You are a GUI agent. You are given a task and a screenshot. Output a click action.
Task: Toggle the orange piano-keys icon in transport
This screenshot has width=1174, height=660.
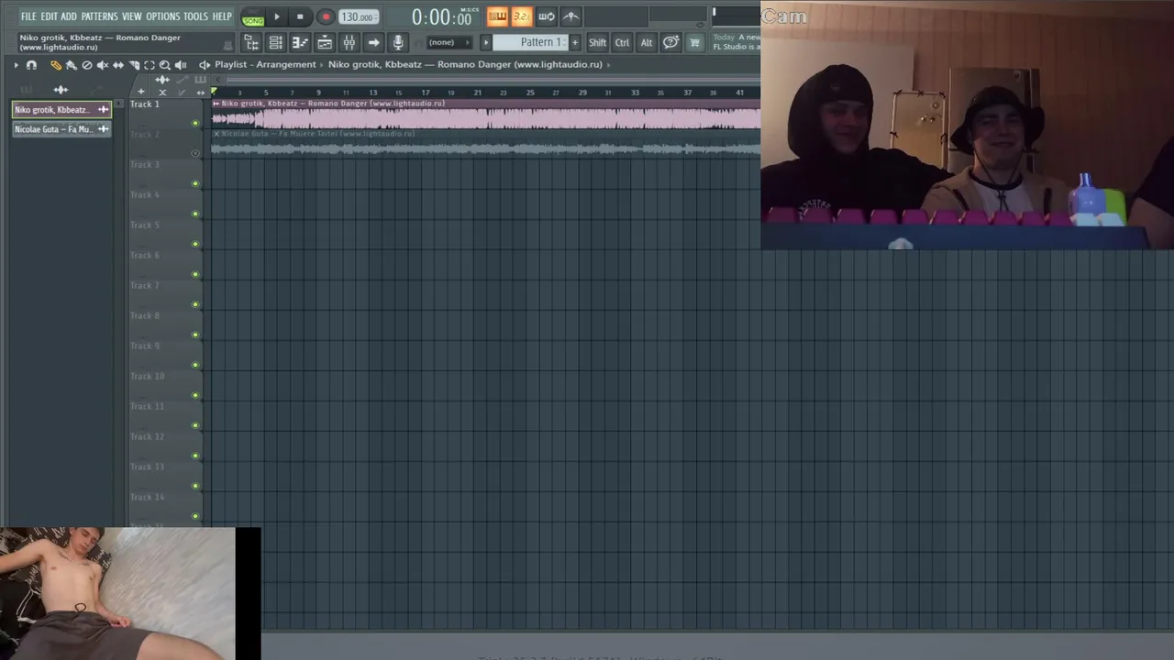(x=497, y=16)
